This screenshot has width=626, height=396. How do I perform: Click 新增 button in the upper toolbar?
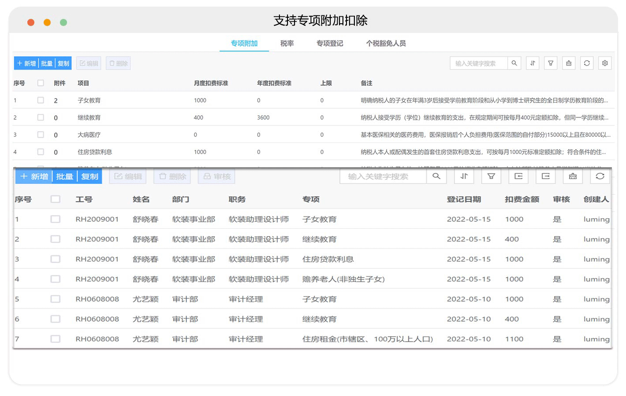click(x=26, y=63)
